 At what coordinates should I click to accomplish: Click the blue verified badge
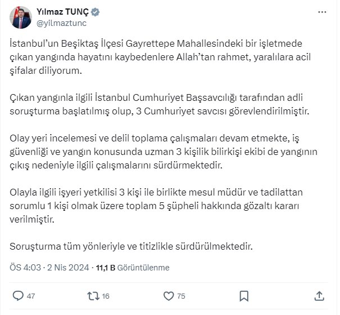(x=95, y=12)
